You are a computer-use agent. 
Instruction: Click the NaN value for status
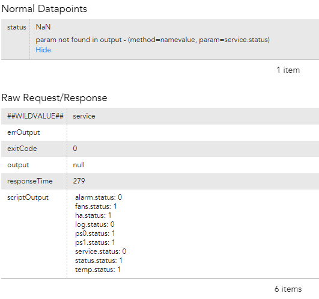point(43,27)
